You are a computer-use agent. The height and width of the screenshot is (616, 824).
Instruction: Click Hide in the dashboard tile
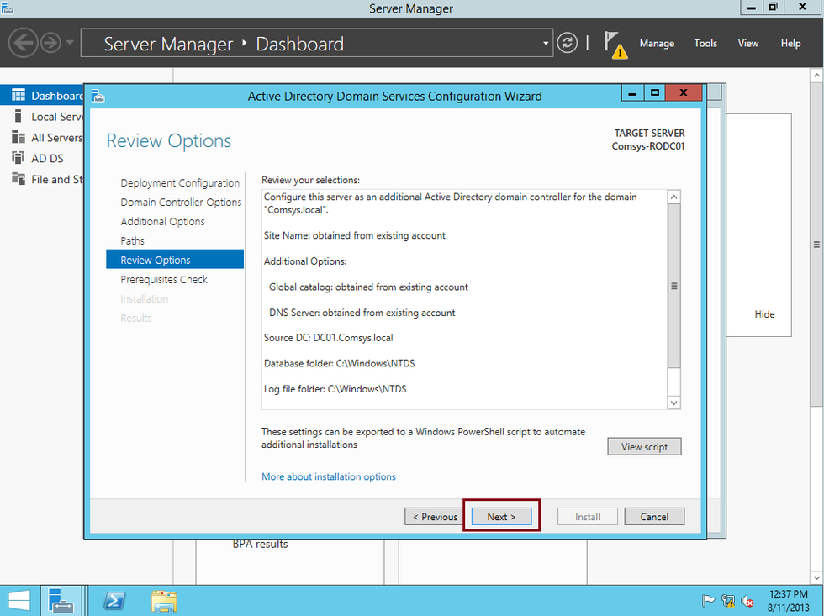[x=764, y=314]
